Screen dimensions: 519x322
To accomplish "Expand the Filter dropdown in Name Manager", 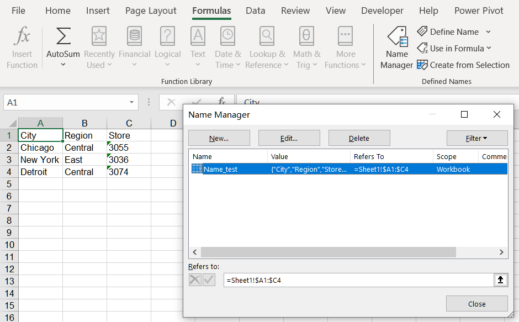I will pos(477,138).
